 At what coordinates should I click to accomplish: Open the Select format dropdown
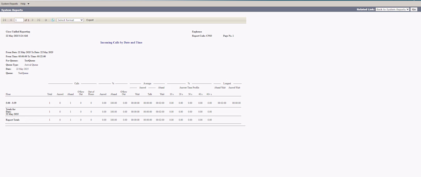pyautogui.click(x=70, y=20)
